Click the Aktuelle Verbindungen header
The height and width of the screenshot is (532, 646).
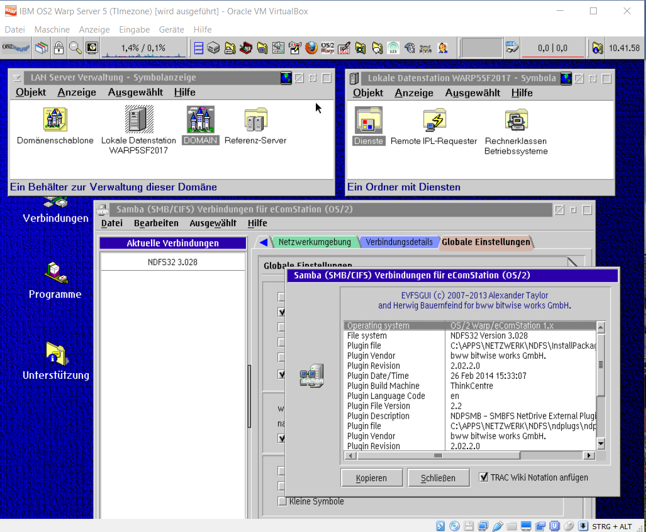point(173,243)
